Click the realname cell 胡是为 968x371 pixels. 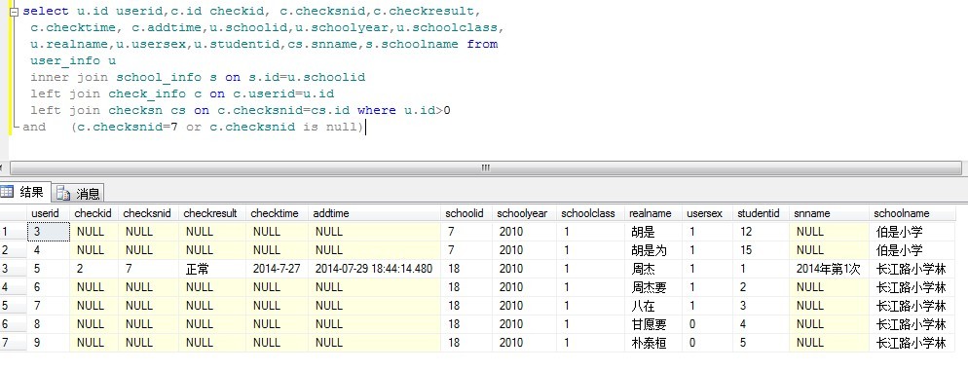pos(653,250)
